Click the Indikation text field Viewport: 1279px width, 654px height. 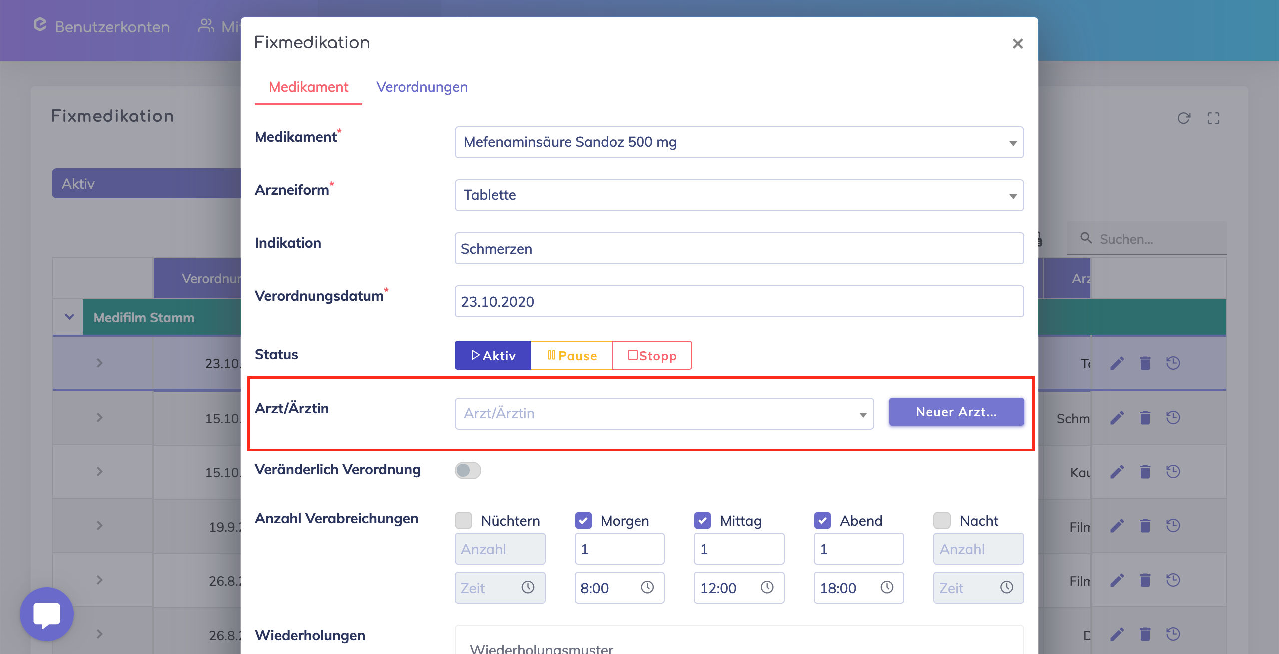tap(739, 249)
